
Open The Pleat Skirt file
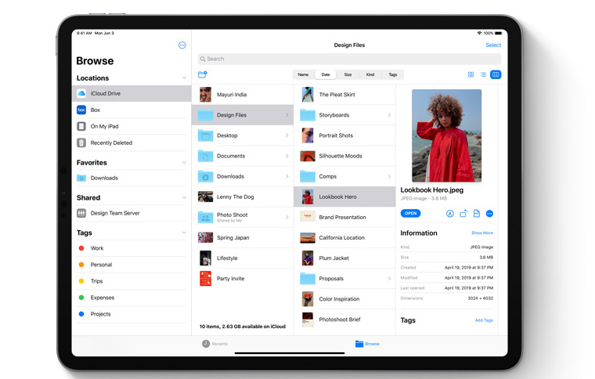click(345, 95)
